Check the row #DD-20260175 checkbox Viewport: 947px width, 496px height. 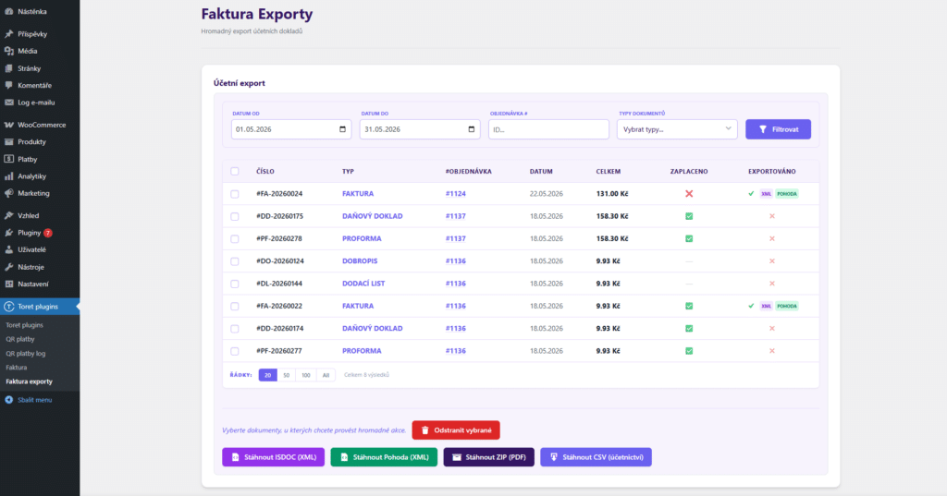point(235,216)
